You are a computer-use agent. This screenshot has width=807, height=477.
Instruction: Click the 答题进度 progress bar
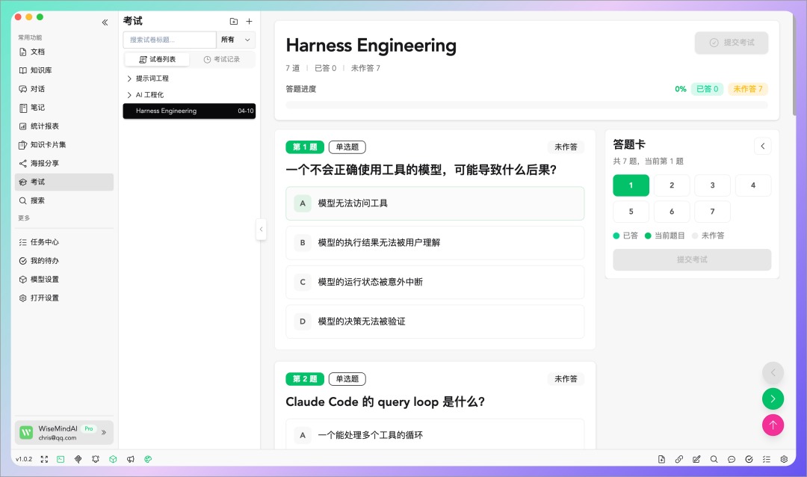527,105
